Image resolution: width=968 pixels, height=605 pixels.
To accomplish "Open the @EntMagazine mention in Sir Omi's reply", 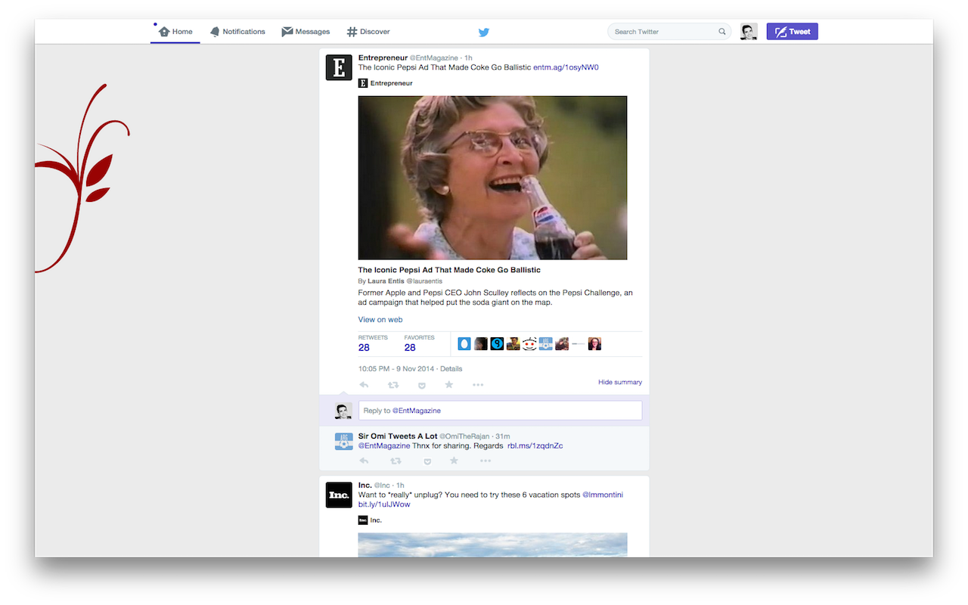I will tap(384, 446).
